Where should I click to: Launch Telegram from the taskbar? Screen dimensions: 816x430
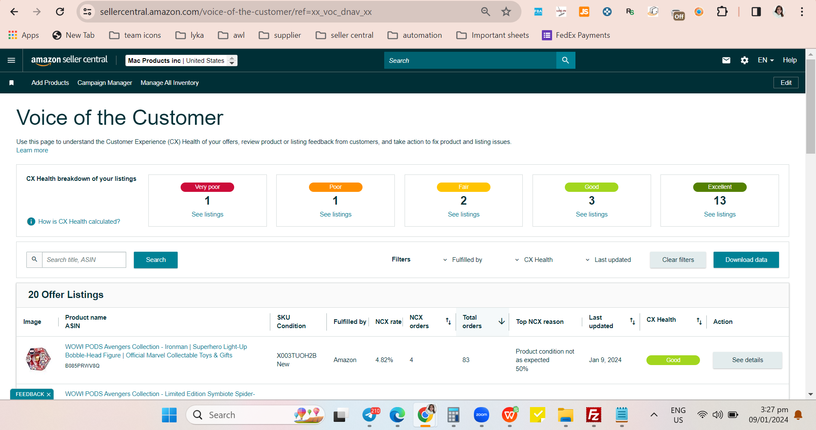pos(370,415)
